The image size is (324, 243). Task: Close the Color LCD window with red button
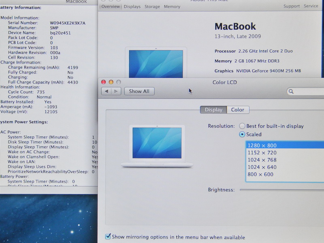click(104, 82)
